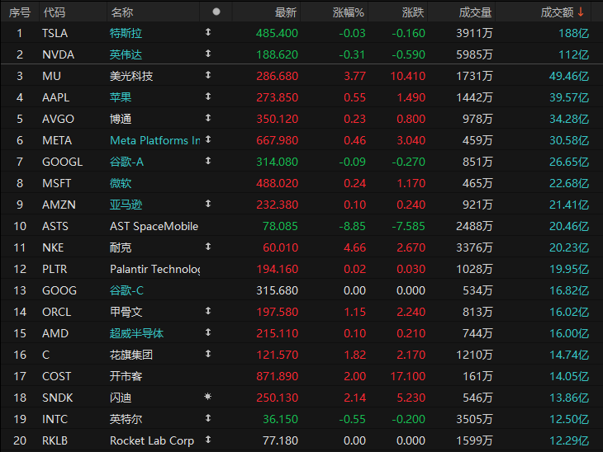Click the up-down arrow icon in AMZN row
Viewport: 603px width, 452px height.
click(208, 204)
